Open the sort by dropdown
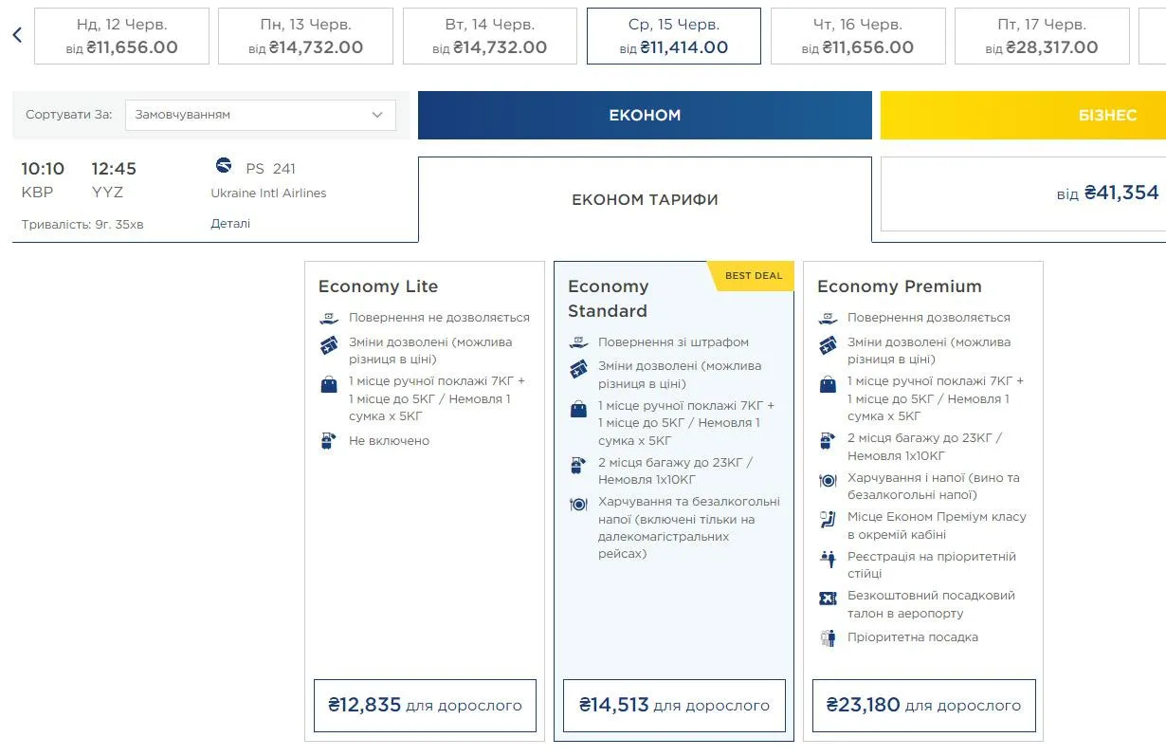The width and height of the screenshot is (1166, 756). 260,115
